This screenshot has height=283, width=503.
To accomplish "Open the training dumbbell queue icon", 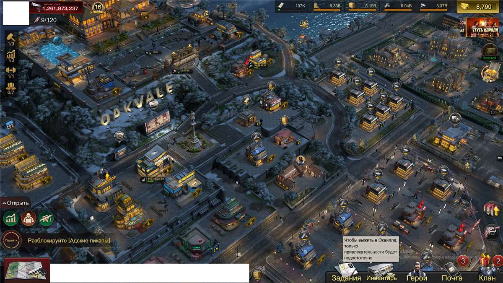I will click(x=11, y=71).
